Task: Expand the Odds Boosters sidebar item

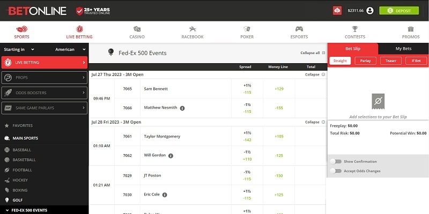Action: (45, 93)
